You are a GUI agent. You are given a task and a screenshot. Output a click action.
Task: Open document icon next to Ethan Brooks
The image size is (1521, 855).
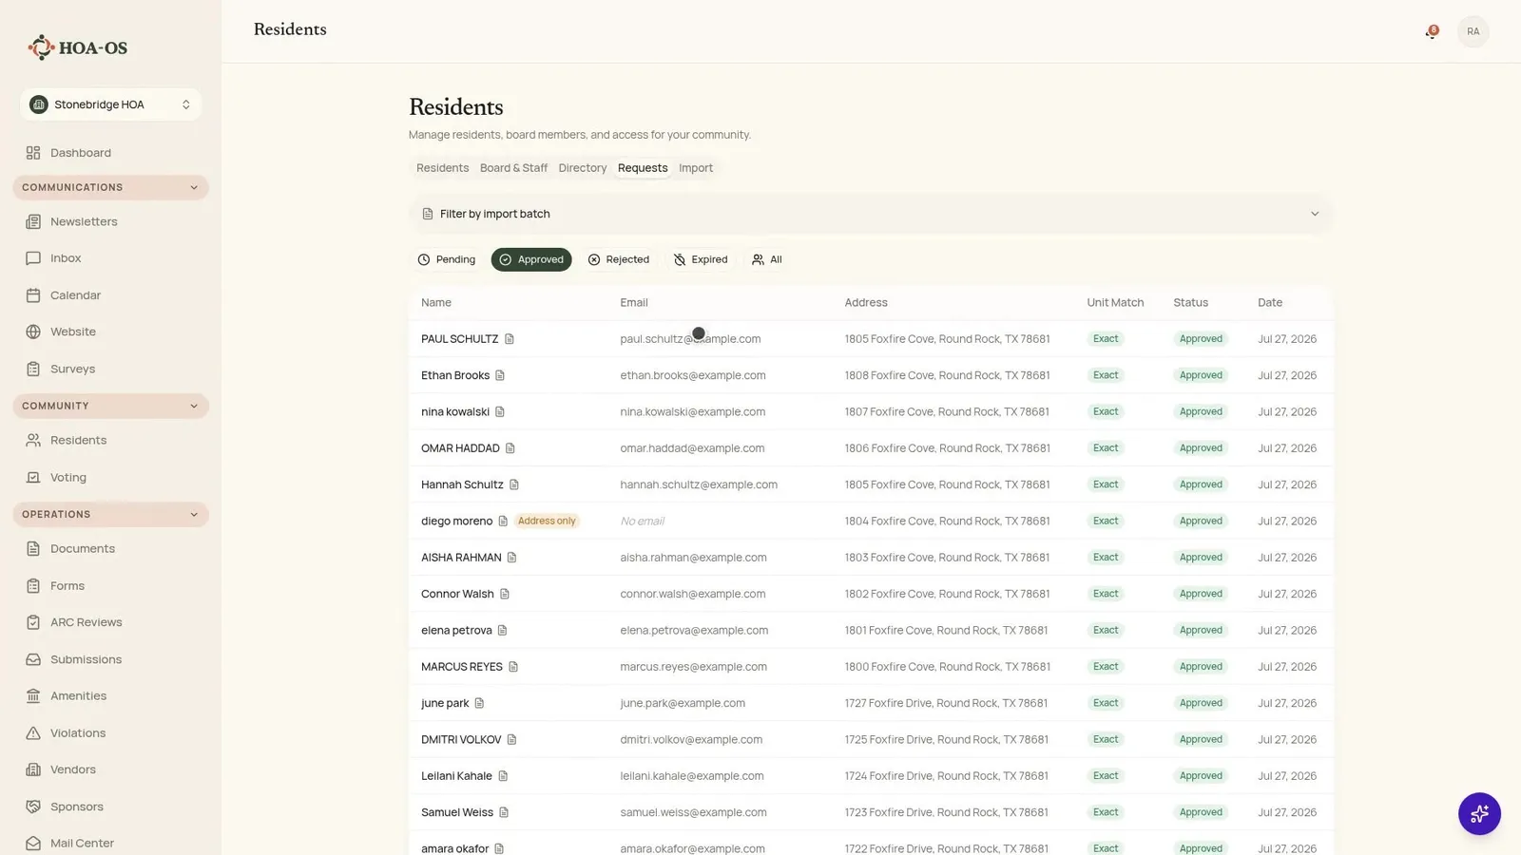click(x=500, y=375)
